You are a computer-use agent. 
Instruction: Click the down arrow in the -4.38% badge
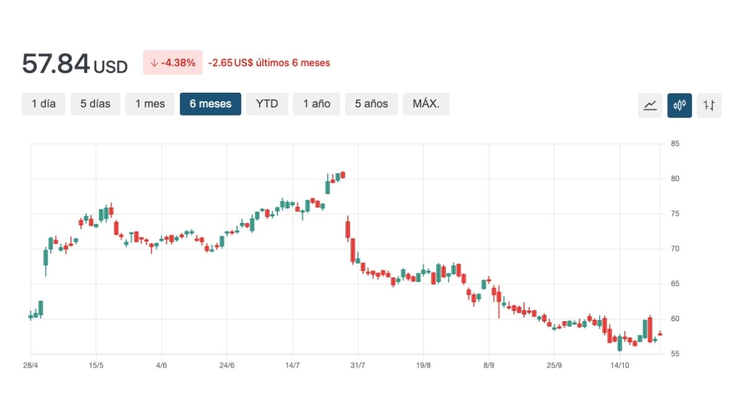tap(154, 62)
